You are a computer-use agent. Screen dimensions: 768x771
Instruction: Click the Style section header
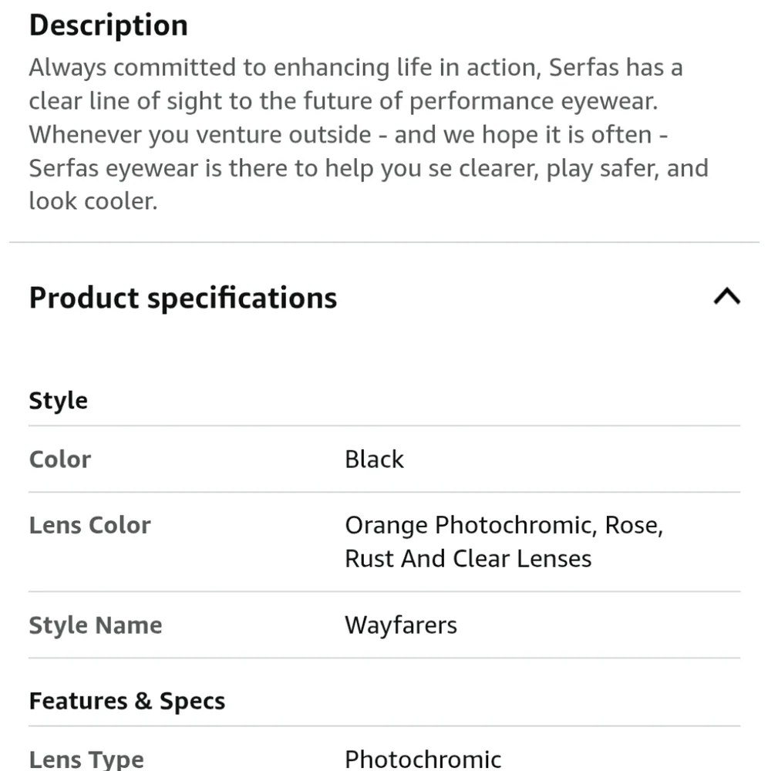[59, 401]
